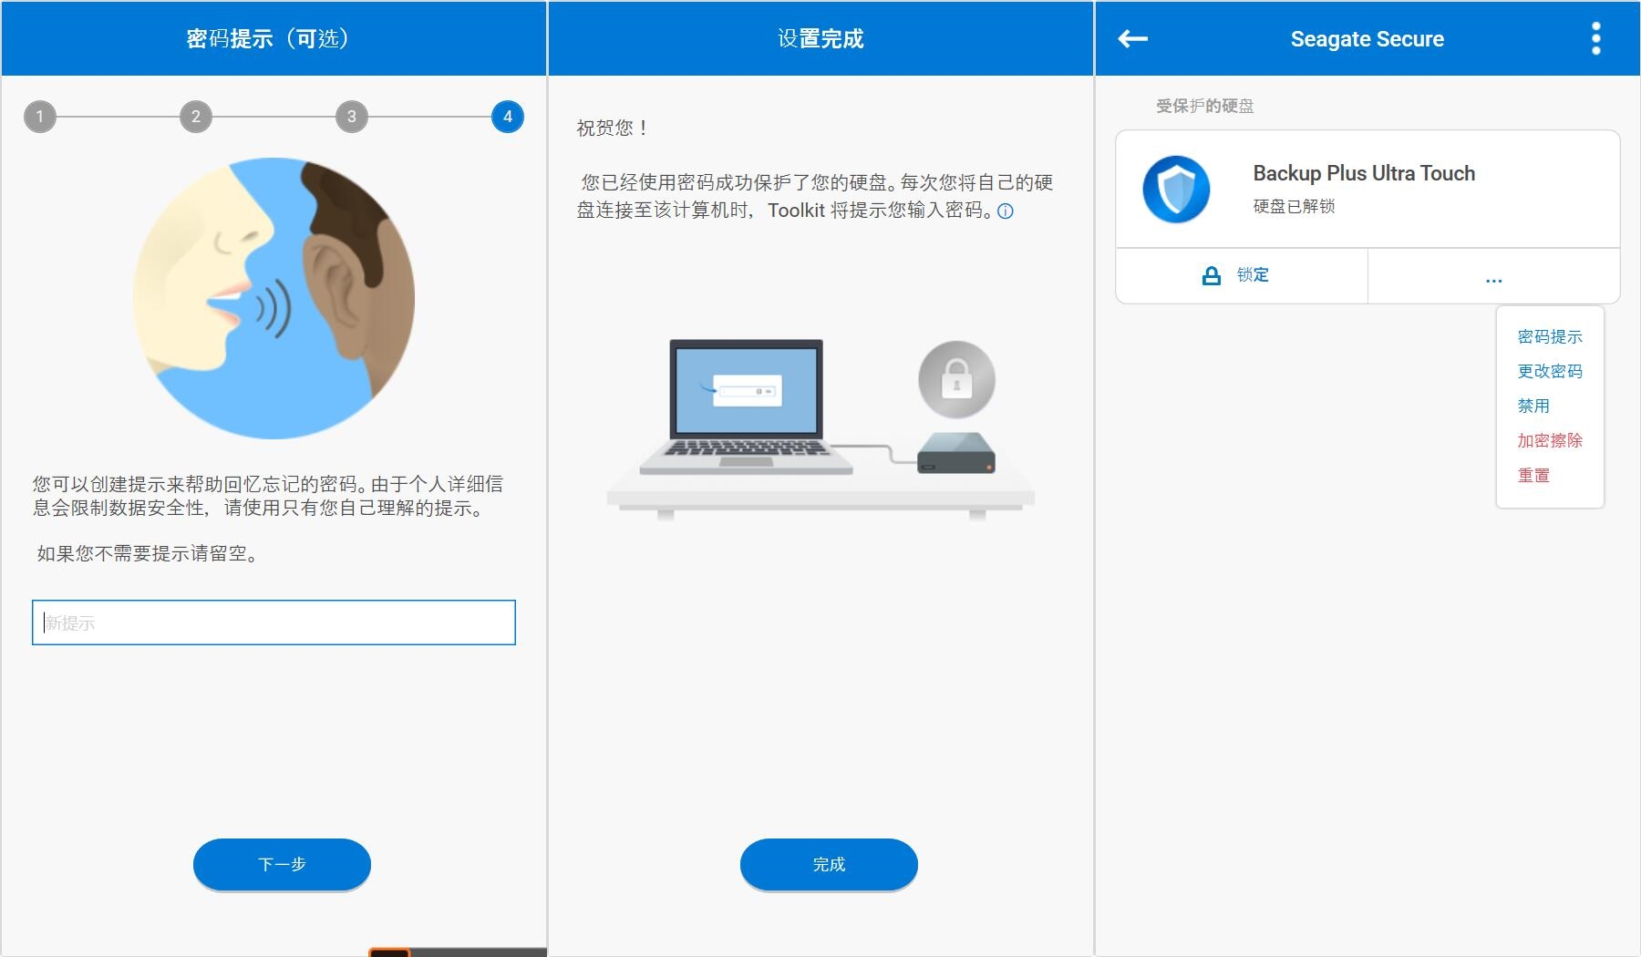The image size is (1641, 957).
Task: Click the 新提示 hint input field
Action: [x=273, y=623]
